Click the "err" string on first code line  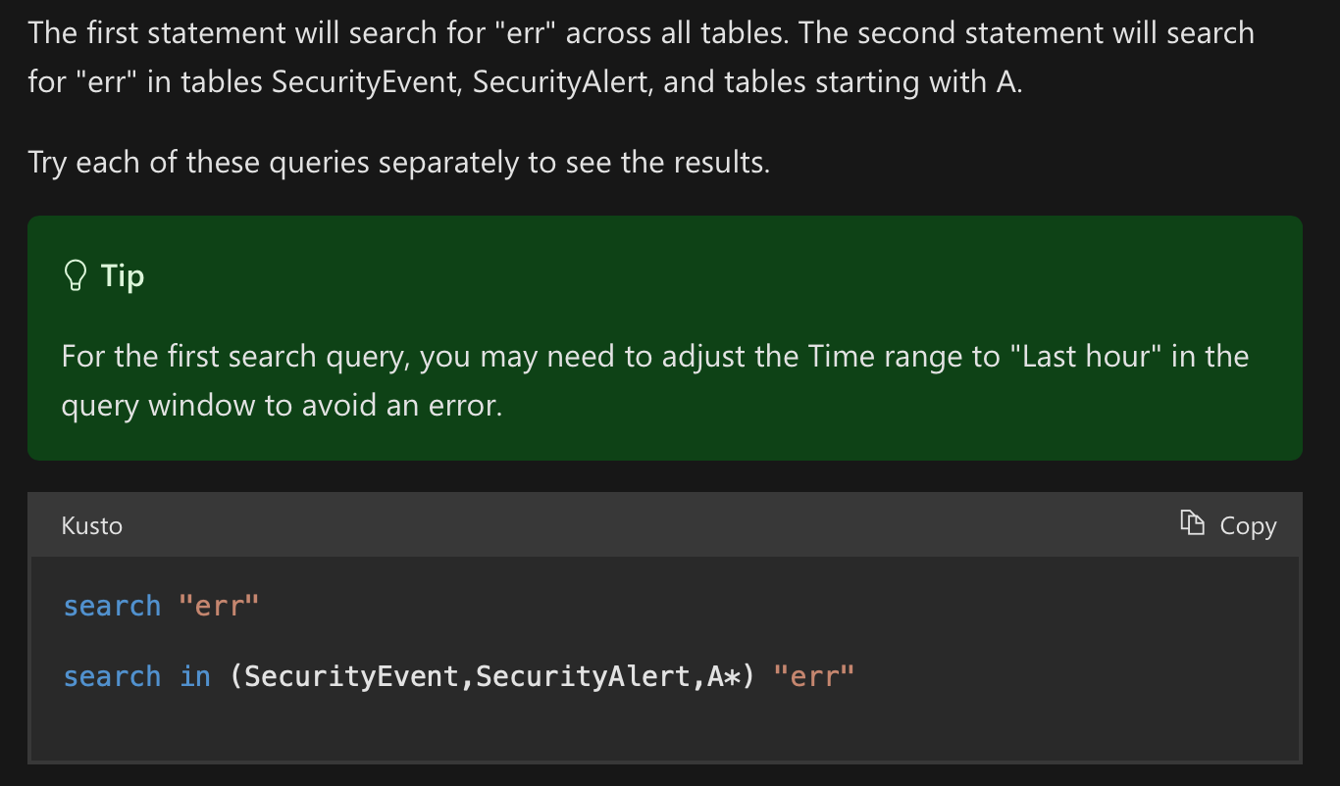coord(219,606)
